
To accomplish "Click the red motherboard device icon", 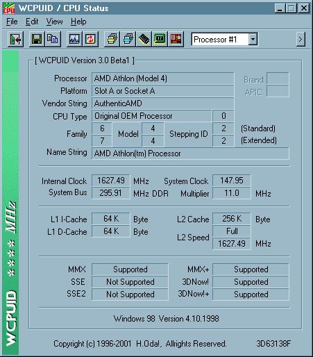I will click(x=176, y=39).
